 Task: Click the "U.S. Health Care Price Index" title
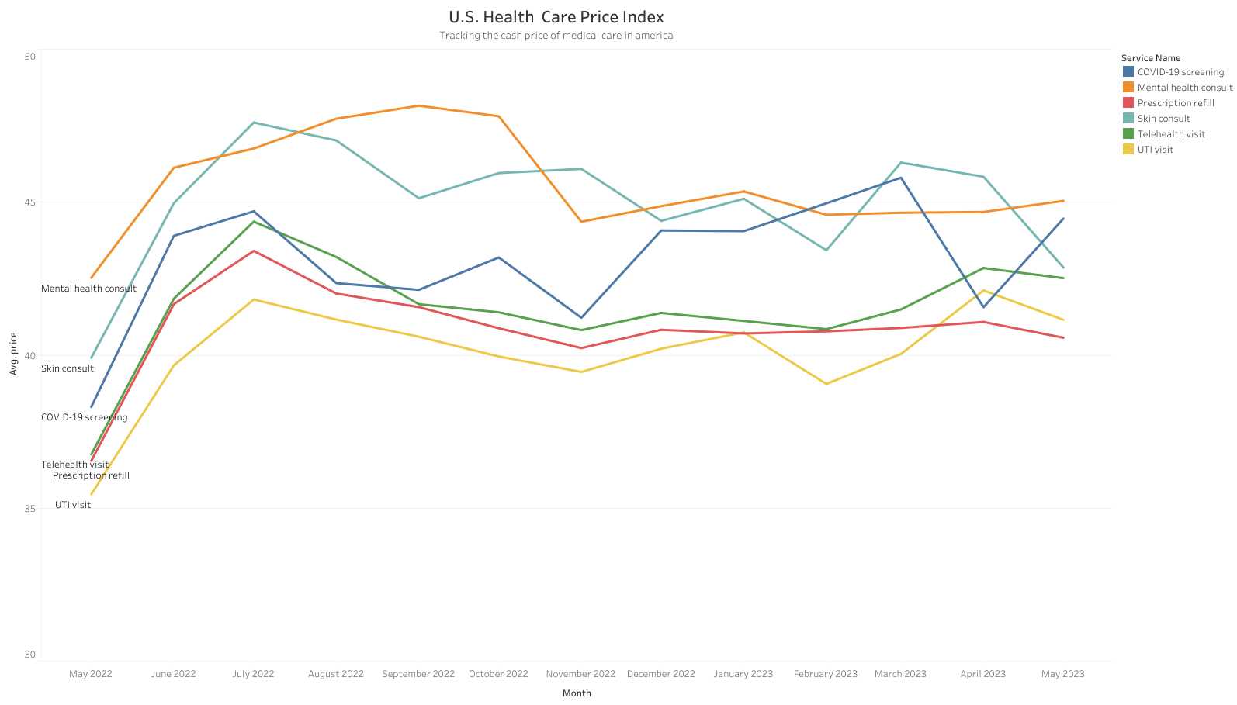click(x=556, y=17)
